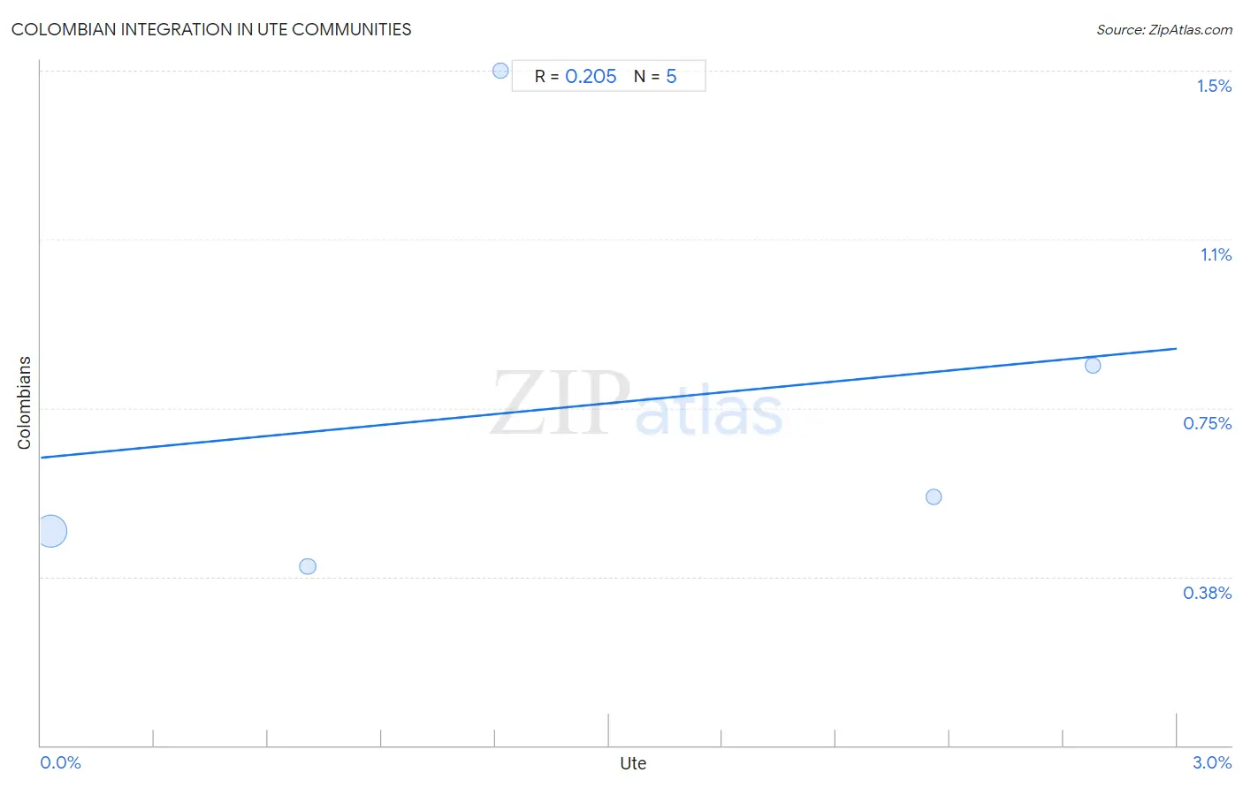
Task: Click the N = 5 sample count
Action: tap(655, 76)
